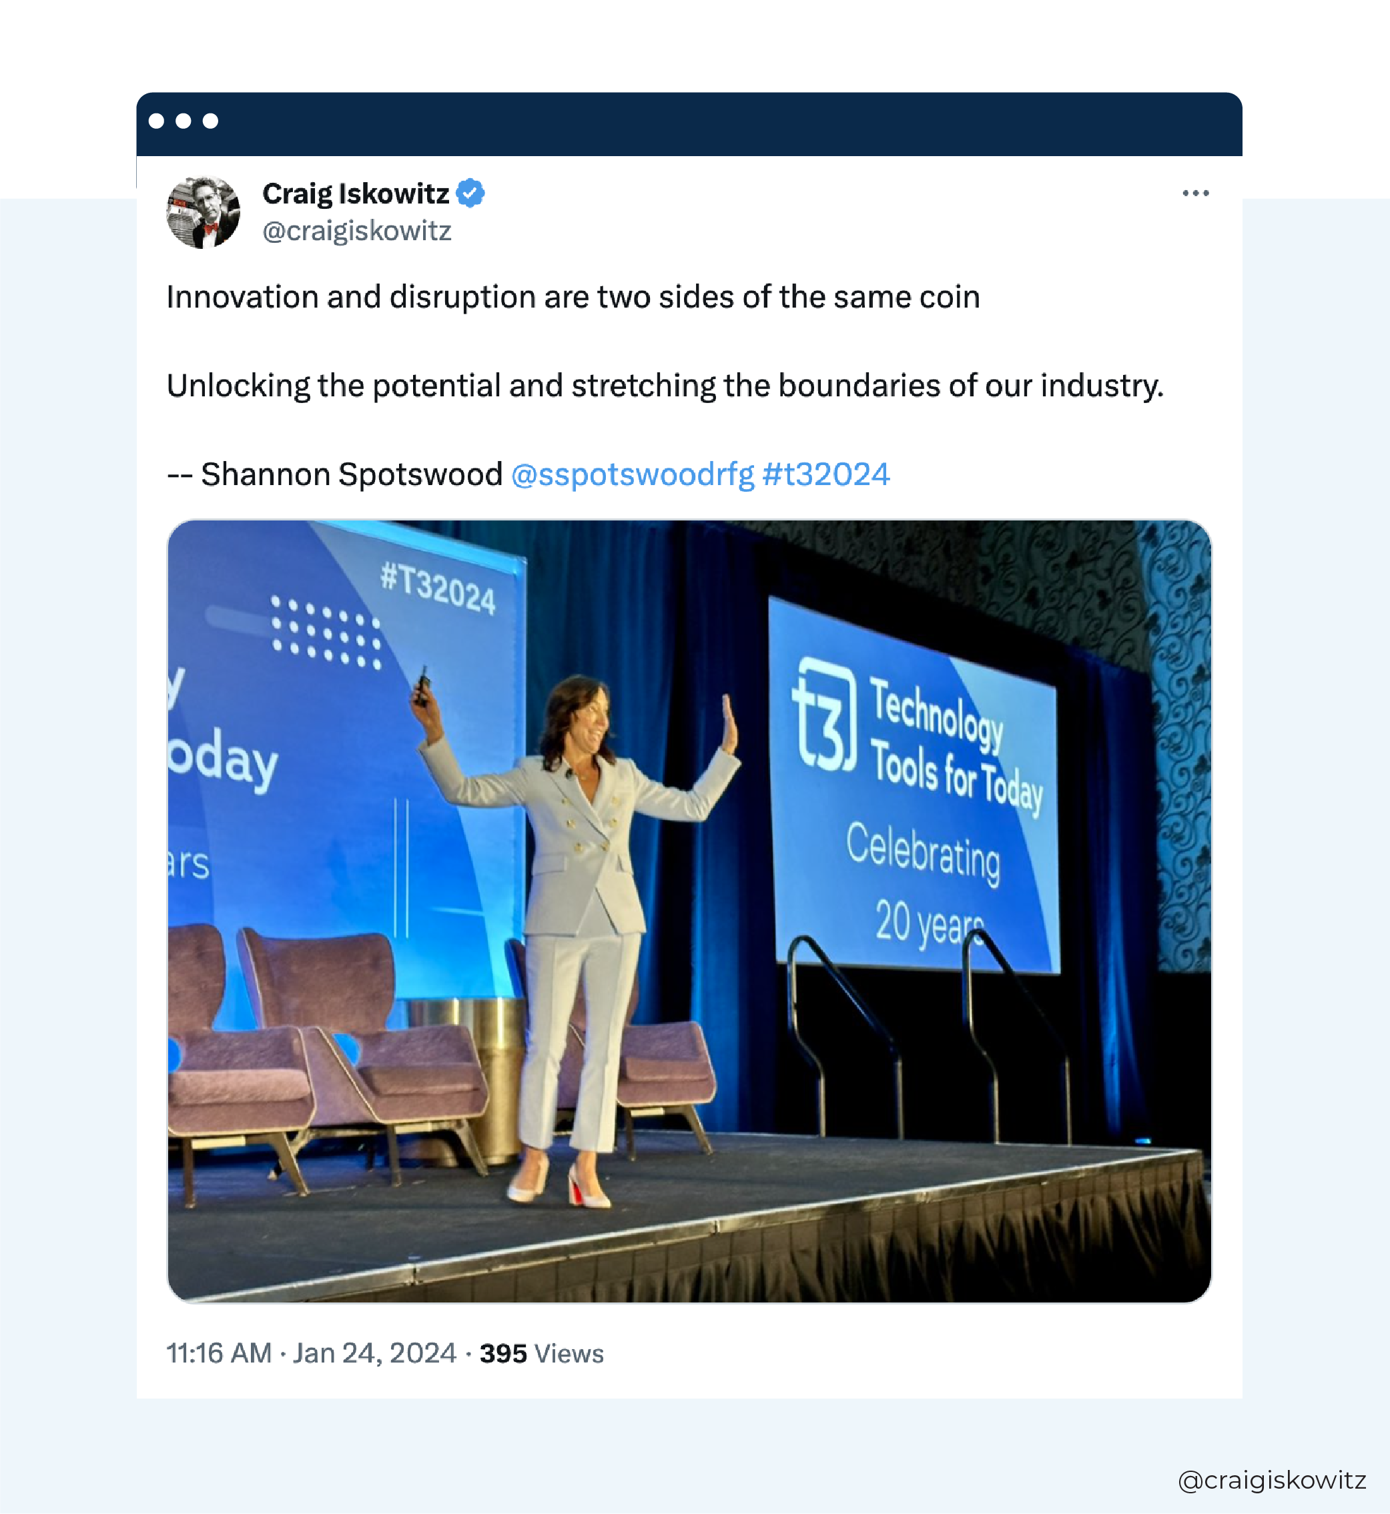Viewport: 1390px width, 1514px height.
Task: Click the blue verified badge
Action: [471, 194]
